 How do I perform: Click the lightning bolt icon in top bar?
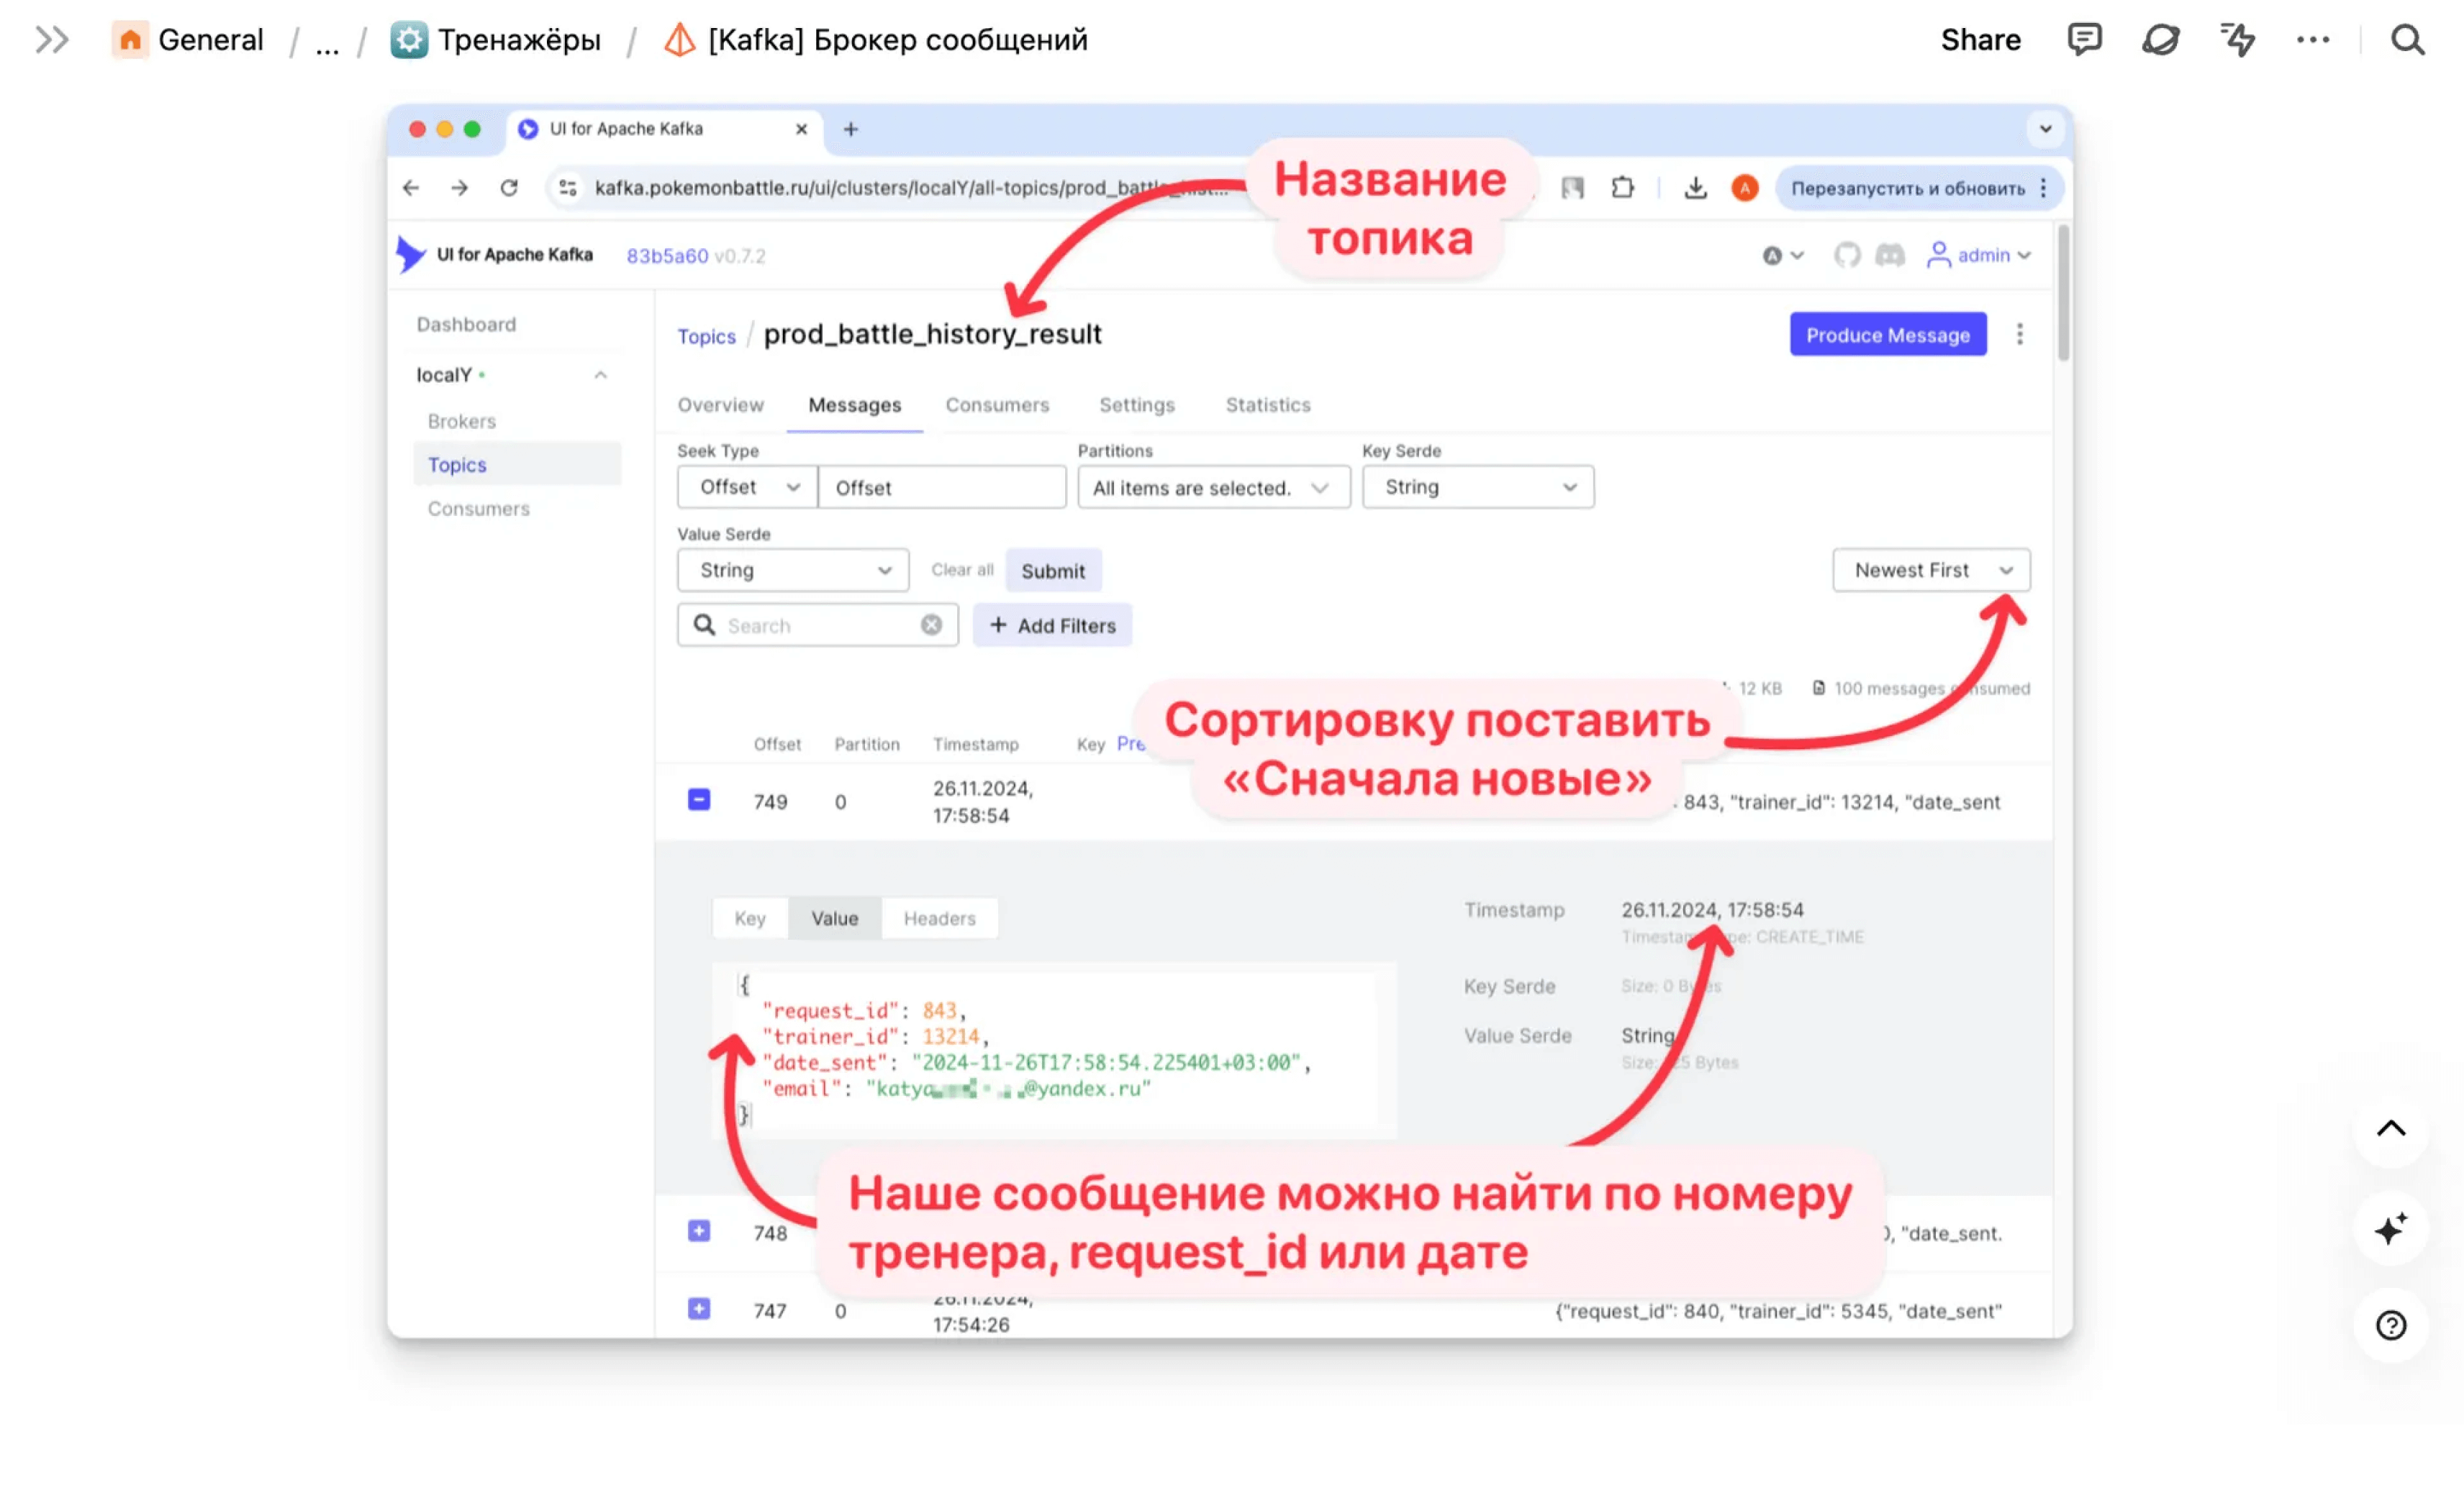pyautogui.click(x=2237, y=40)
